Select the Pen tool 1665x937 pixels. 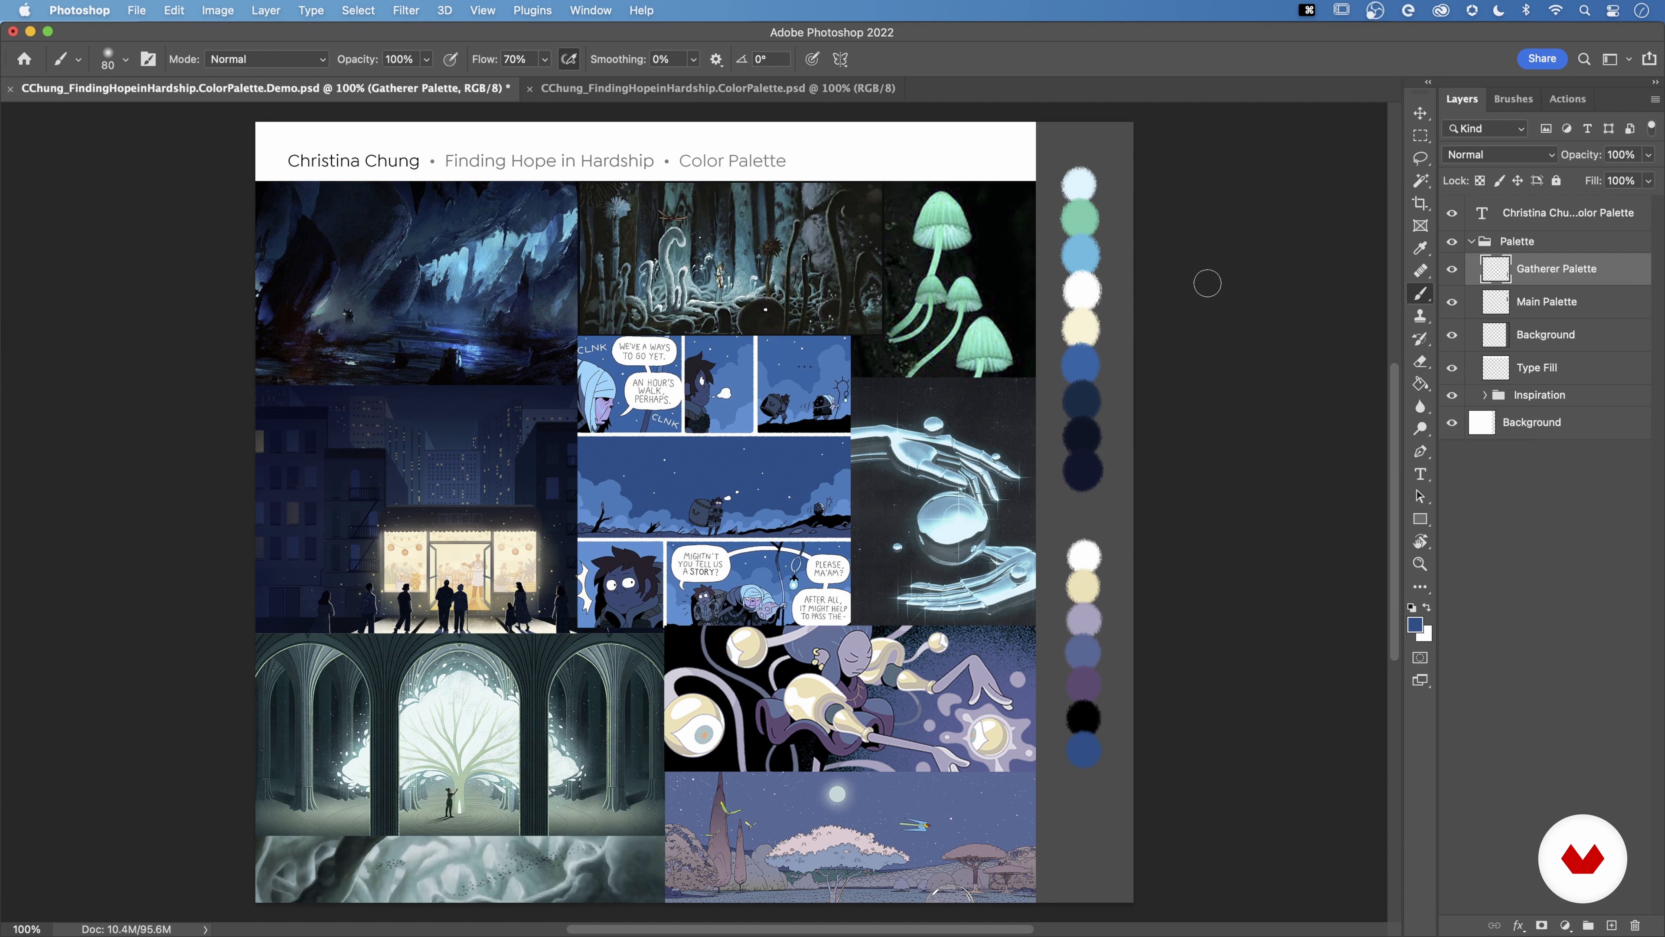point(1420,451)
